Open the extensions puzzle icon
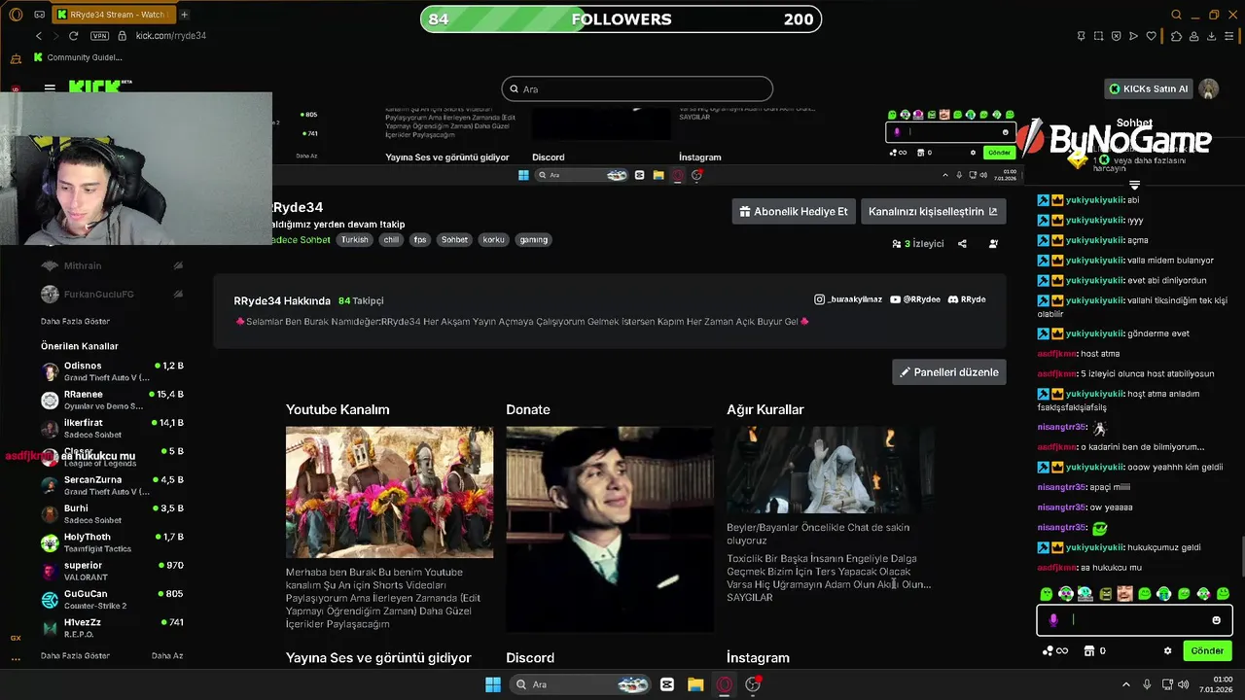The height and width of the screenshot is (700, 1245). [x=1176, y=36]
